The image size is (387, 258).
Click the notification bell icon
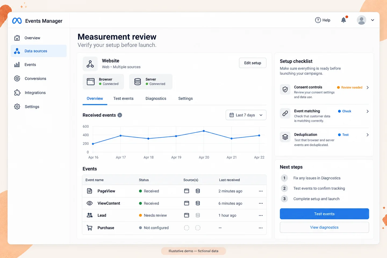coord(343,20)
